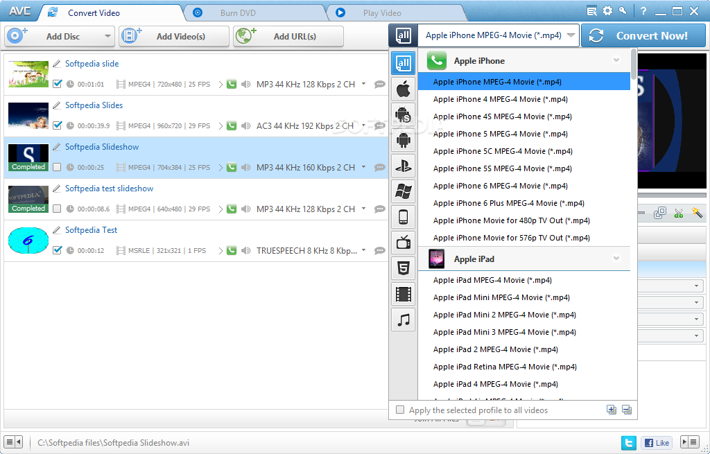Uncheck the Softpedia Slides video checkbox
Viewport: 710px width, 454px height.
[x=57, y=125]
